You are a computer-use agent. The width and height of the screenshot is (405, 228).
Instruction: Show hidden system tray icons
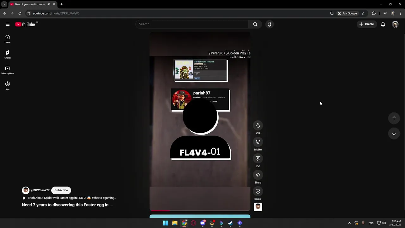coord(349,223)
